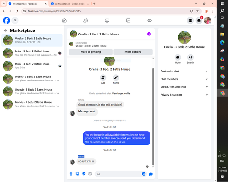
Task: Open the View buyer profile link
Action: point(121,93)
